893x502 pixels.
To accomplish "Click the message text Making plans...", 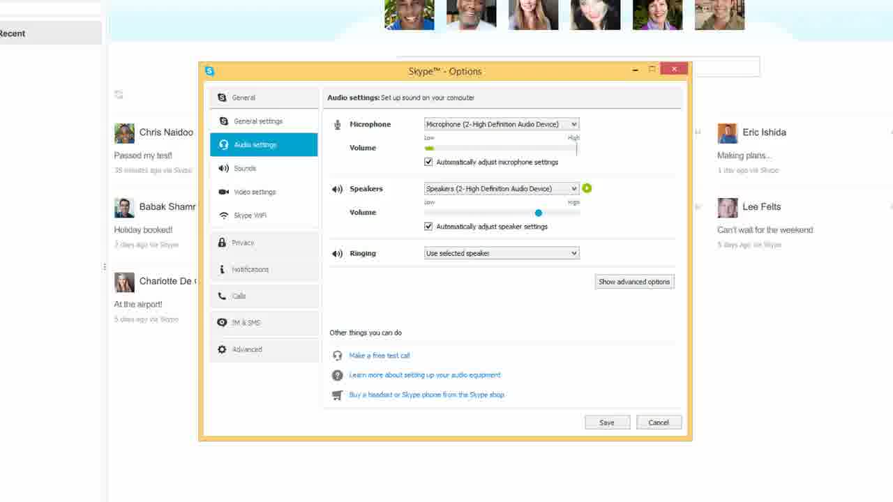I will [x=744, y=155].
